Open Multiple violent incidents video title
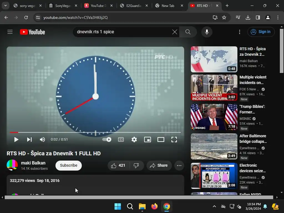 (x=253, y=80)
